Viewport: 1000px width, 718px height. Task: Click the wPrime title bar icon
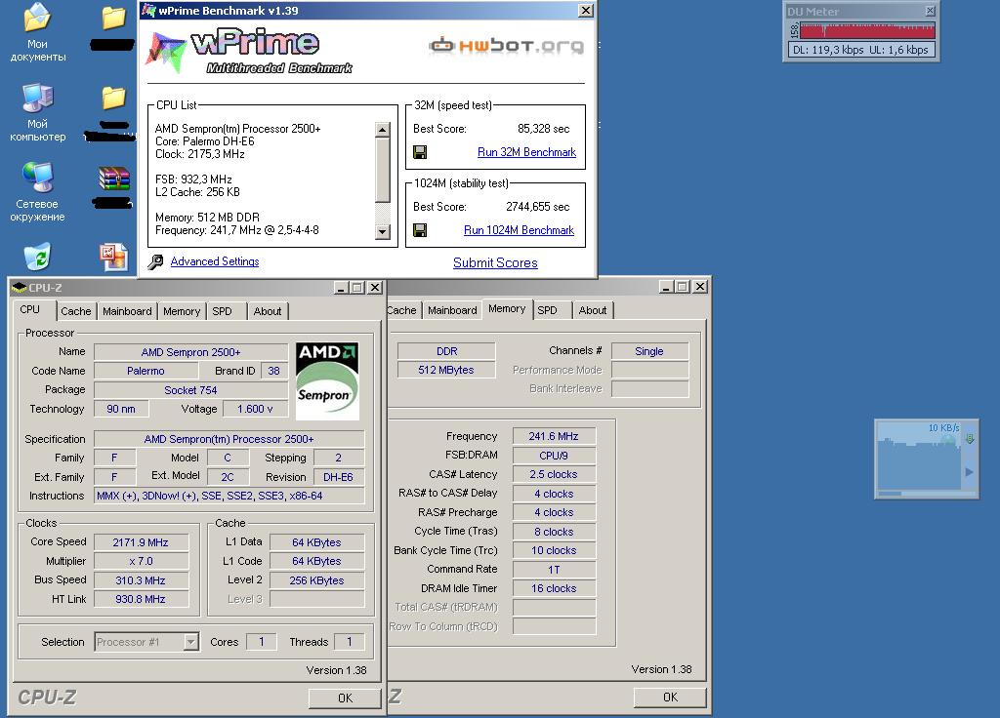tap(149, 10)
